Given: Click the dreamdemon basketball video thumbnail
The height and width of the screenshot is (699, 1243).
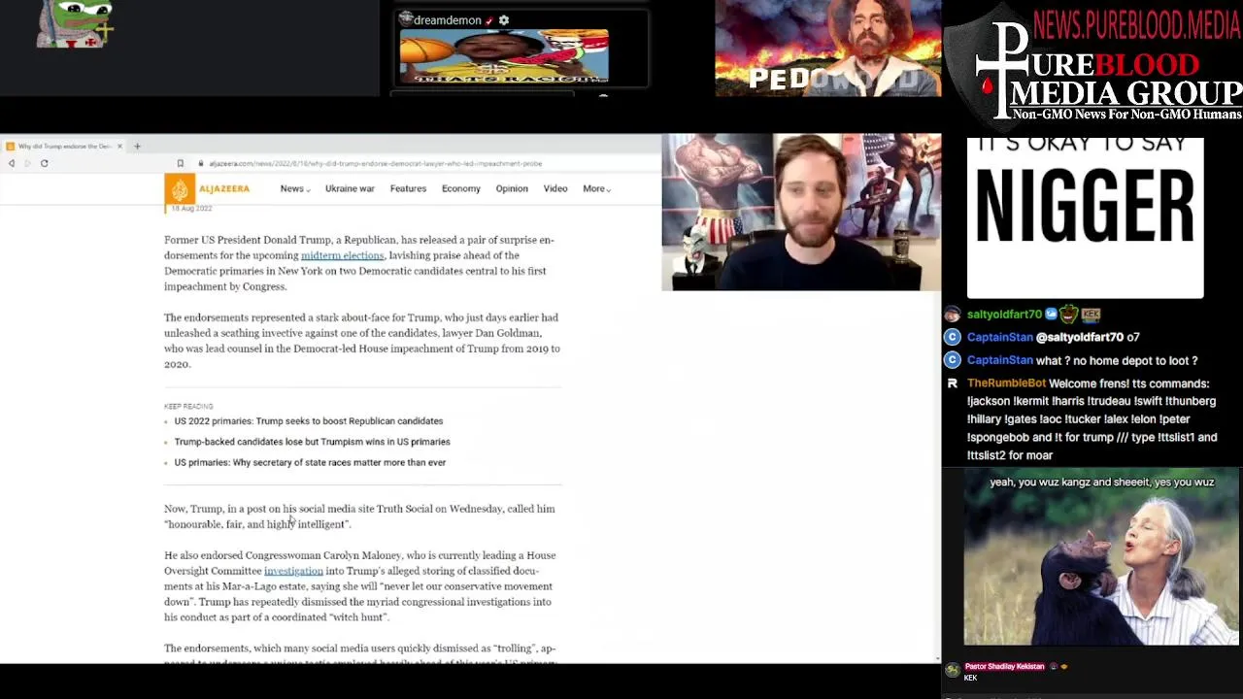Looking at the screenshot, I should click(x=504, y=56).
